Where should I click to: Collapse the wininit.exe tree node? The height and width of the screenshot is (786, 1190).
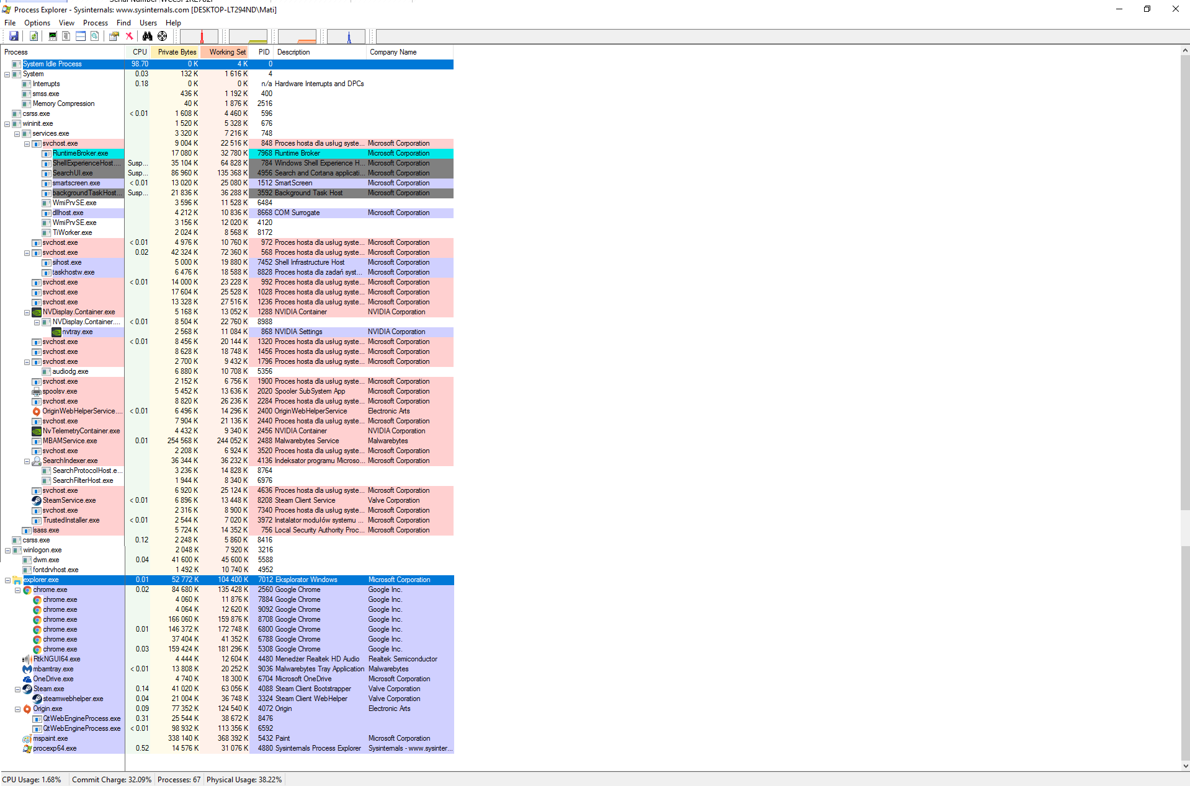tap(7, 124)
